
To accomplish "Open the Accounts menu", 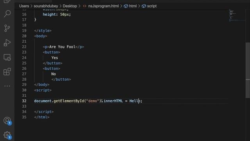I will (7, 121).
